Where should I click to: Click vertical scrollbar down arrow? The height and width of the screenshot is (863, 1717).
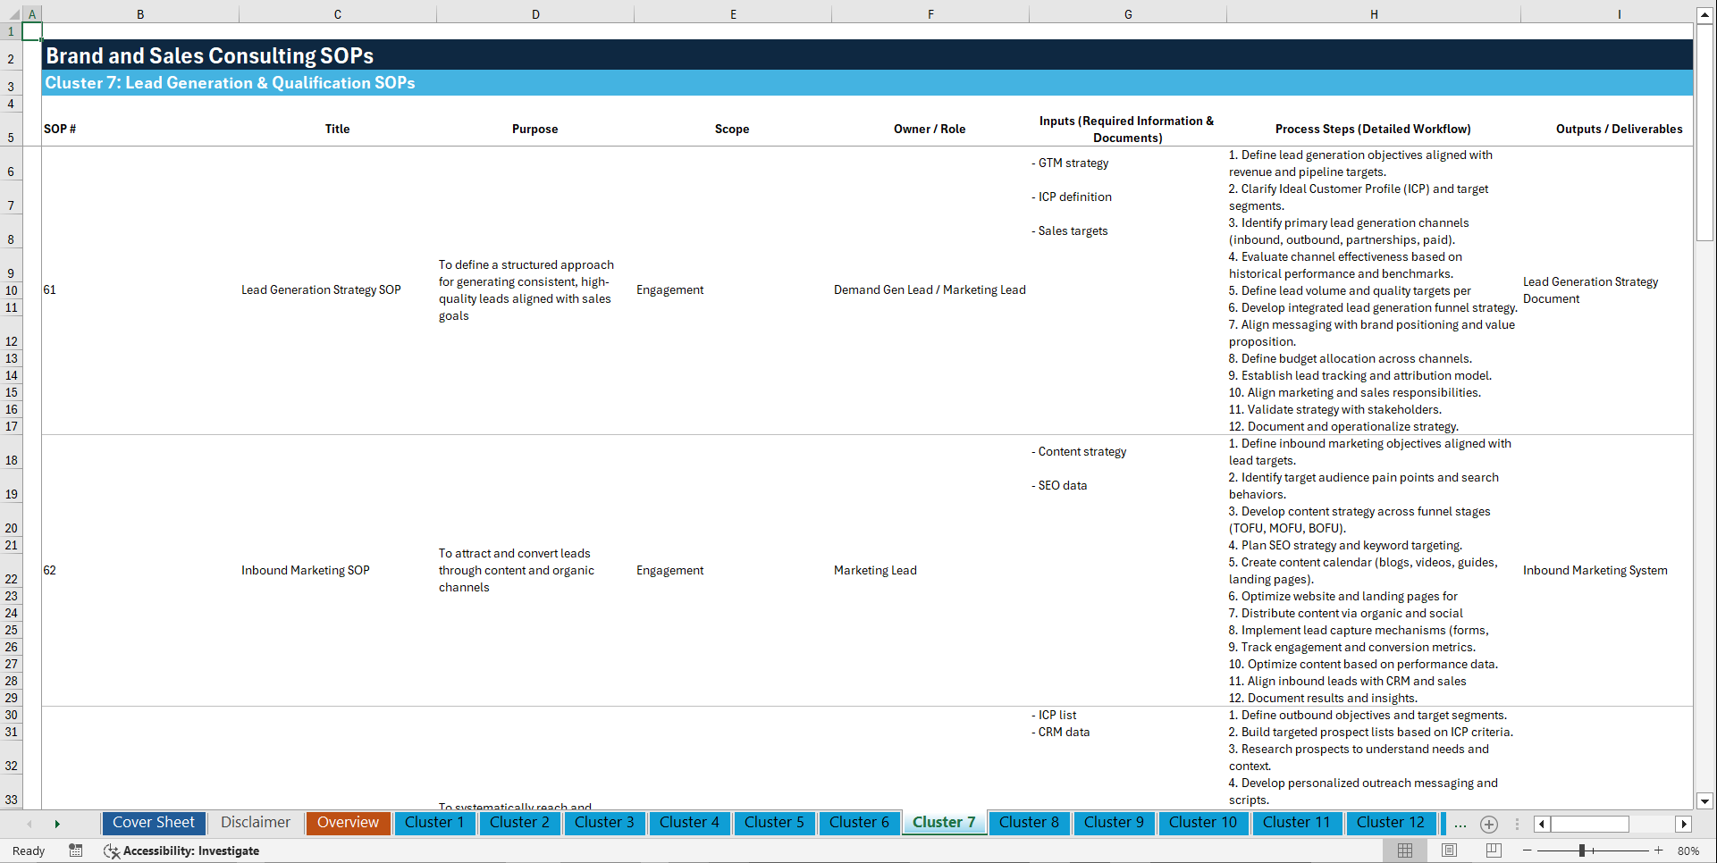click(x=1704, y=801)
